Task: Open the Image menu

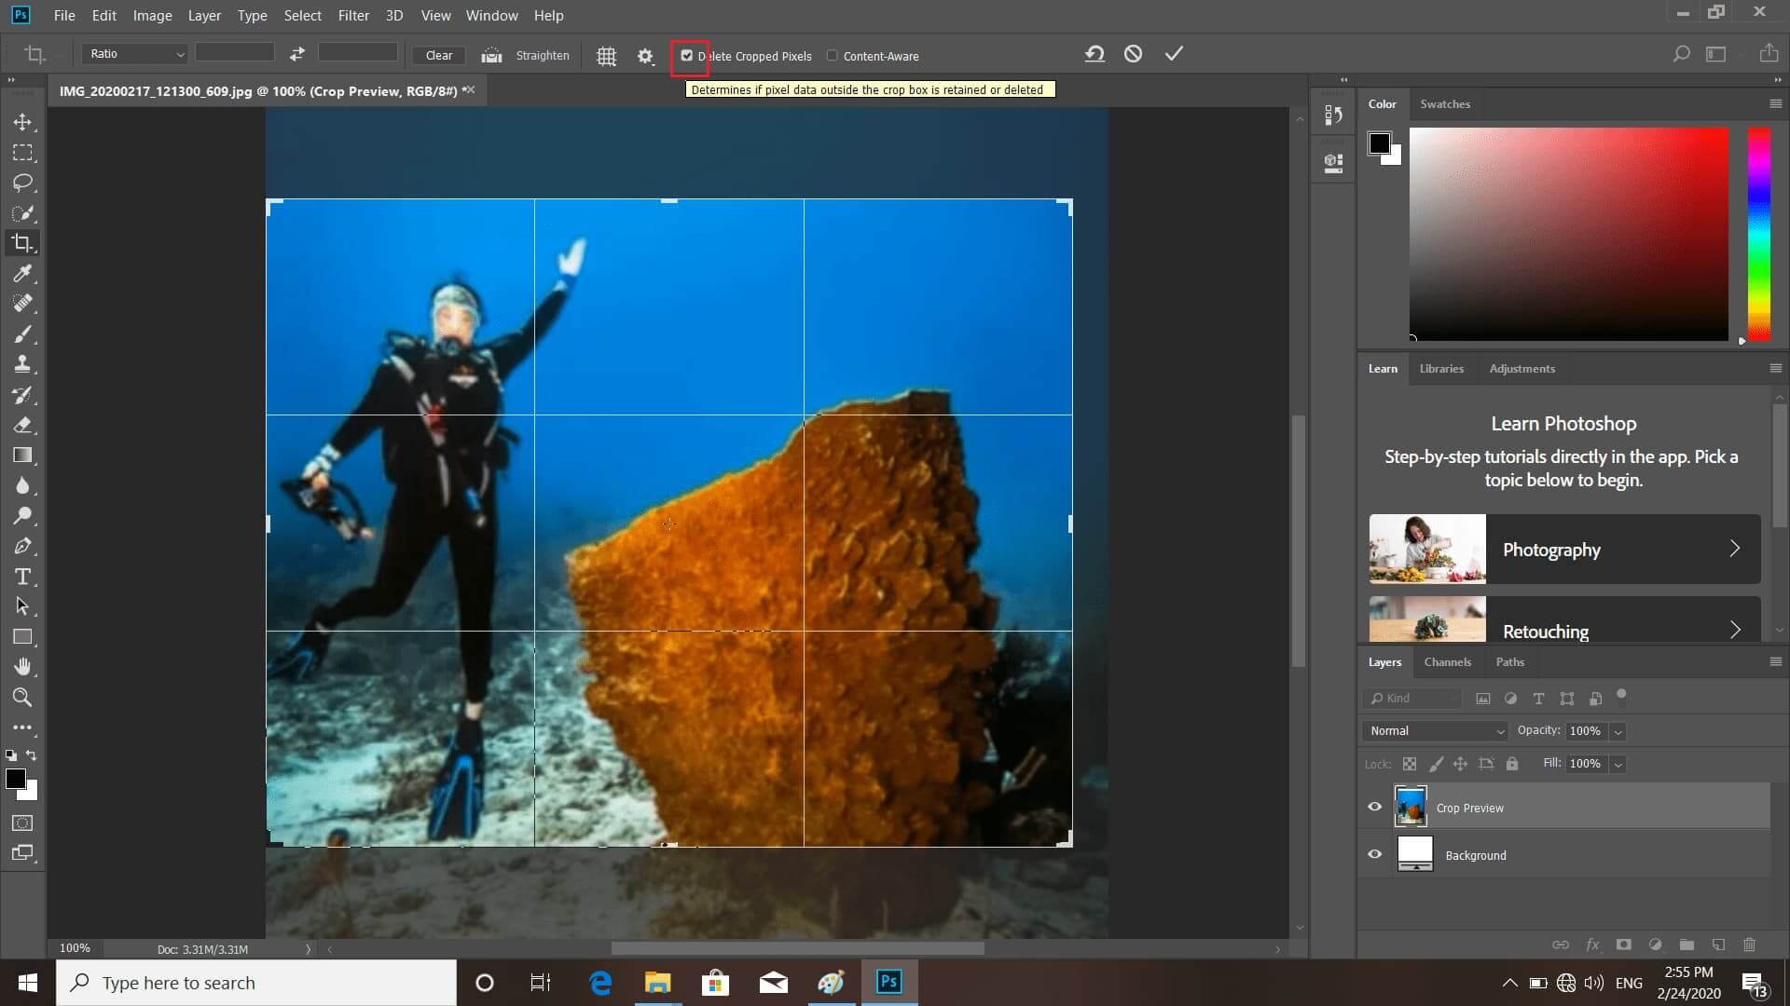Action: tap(152, 15)
